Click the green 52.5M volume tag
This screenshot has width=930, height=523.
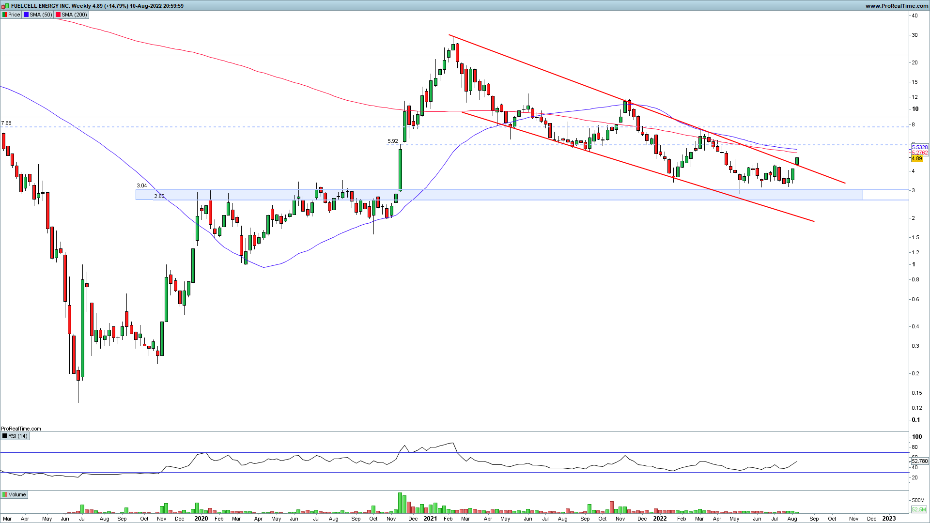[919, 509]
